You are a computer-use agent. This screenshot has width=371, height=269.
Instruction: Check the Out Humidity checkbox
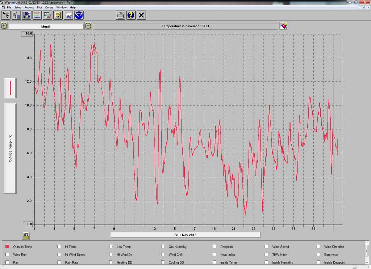point(163,247)
